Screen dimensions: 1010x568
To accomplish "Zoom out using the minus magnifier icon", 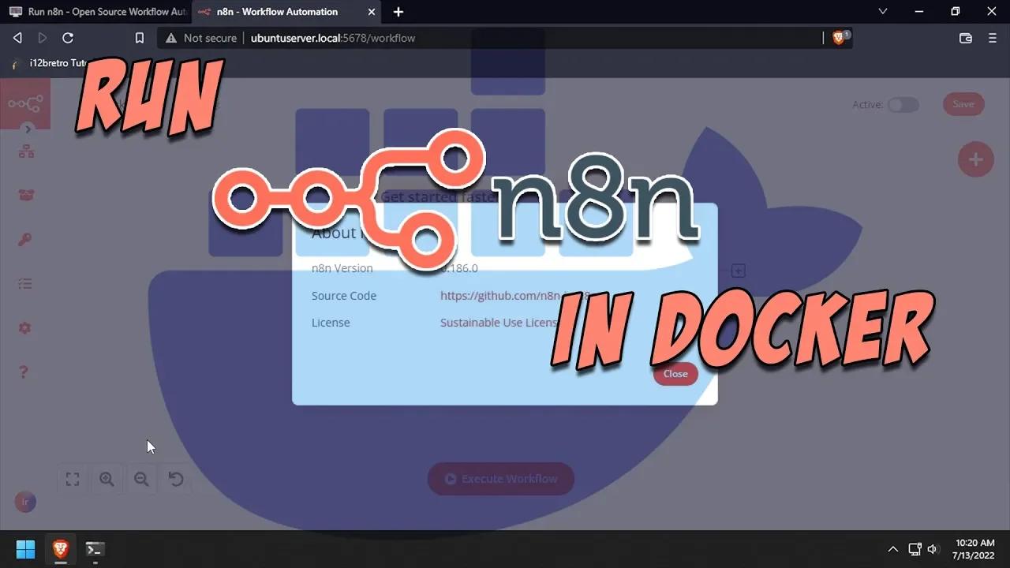I will click(142, 479).
